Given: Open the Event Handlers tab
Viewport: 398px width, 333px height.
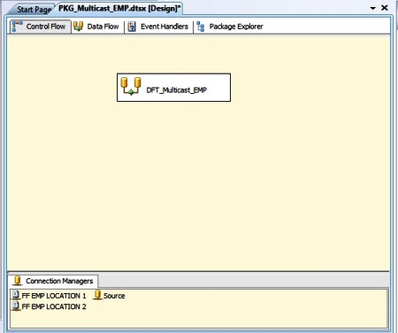Looking at the screenshot, I should coord(158,27).
